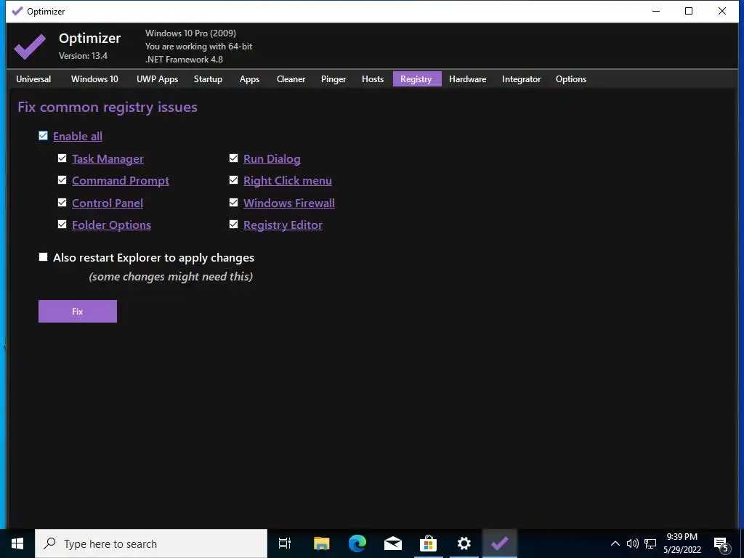Click 'Also restart Explorer to apply changes' text
Screen dimensions: 744x558
coord(154,258)
